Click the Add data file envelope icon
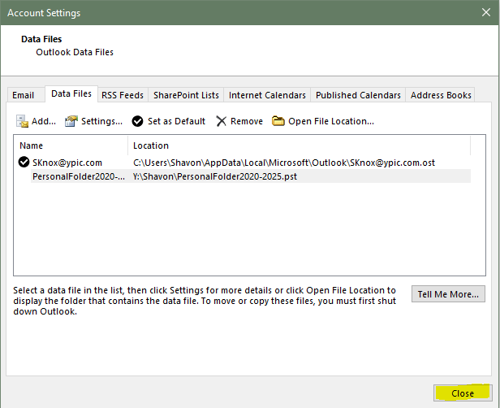The height and width of the screenshot is (408, 500). [x=23, y=121]
